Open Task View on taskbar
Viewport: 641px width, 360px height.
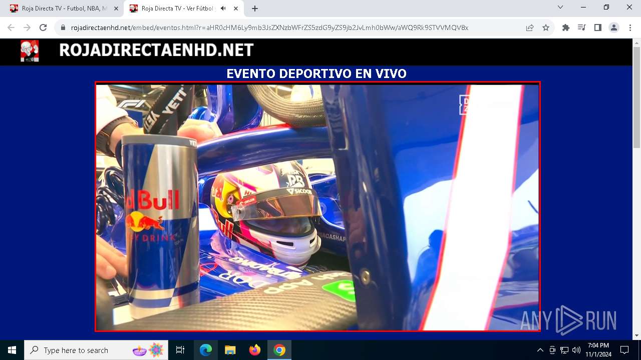click(180, 350)
